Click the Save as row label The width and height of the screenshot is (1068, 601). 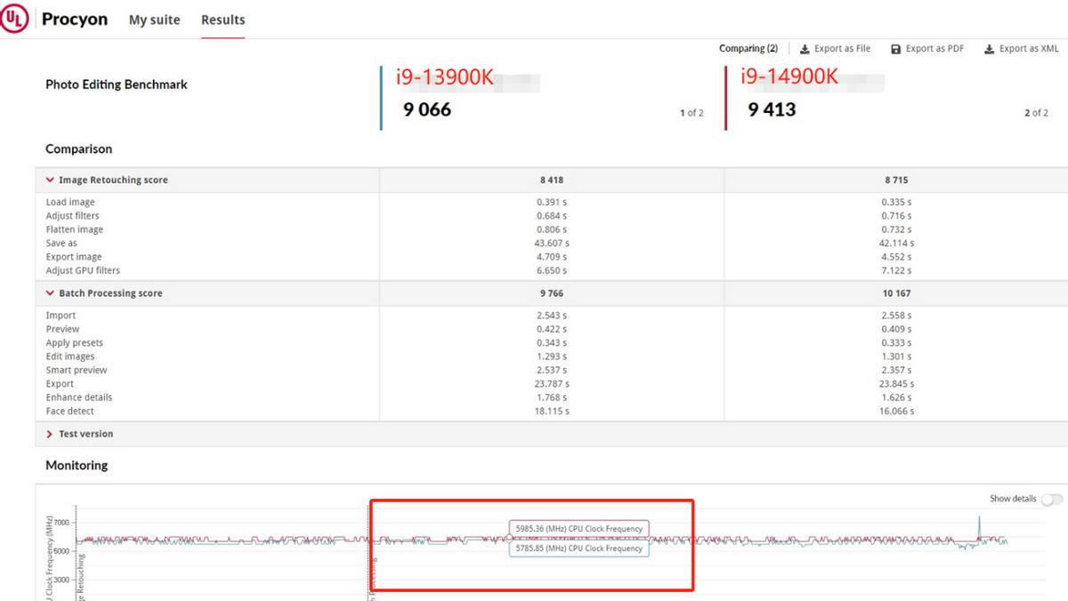pos(61,244)
